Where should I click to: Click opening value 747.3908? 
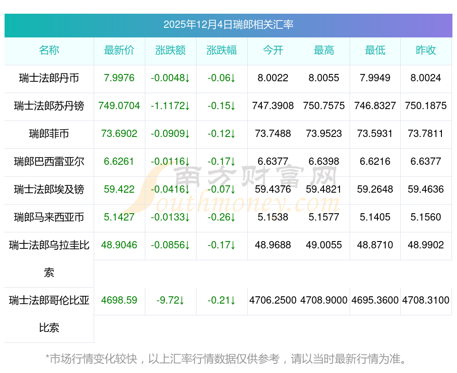click(273, 106)
